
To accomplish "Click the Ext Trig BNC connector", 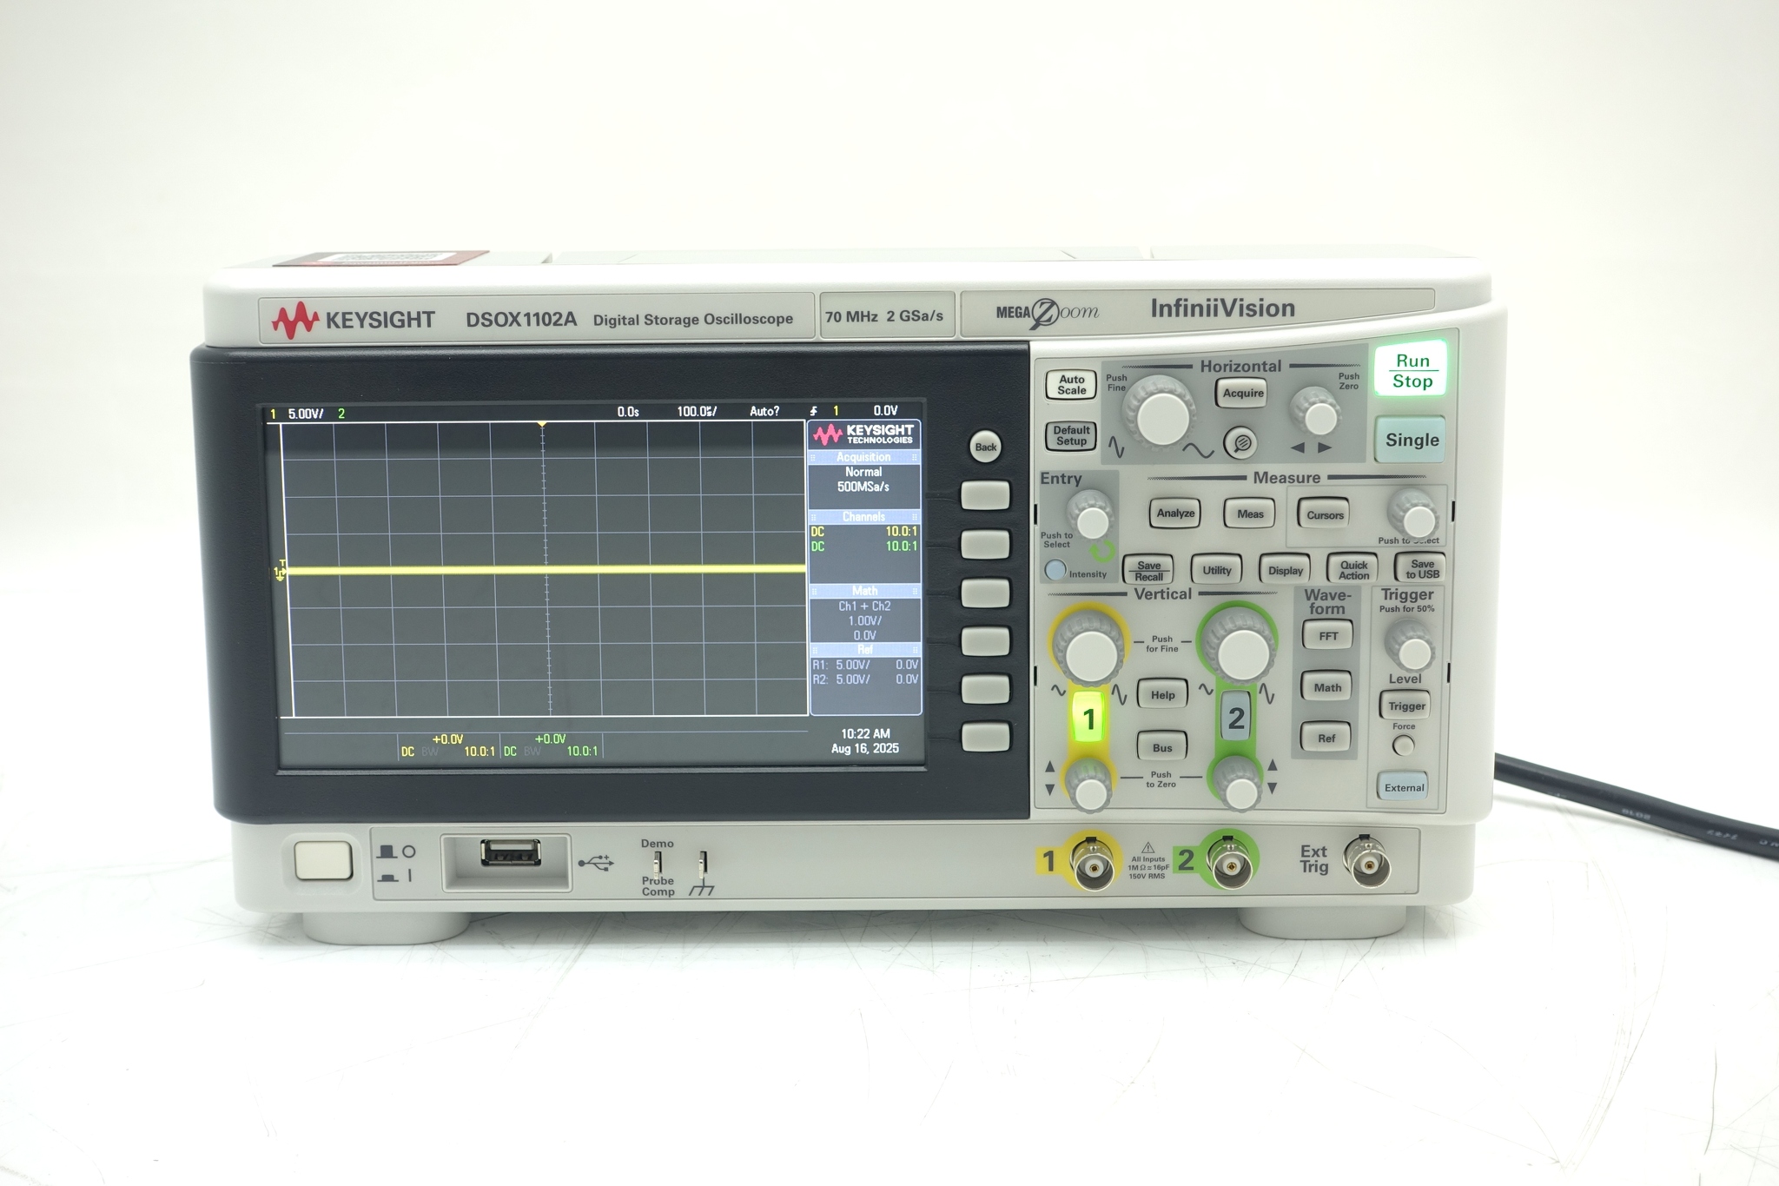I will pos(1367,862).
